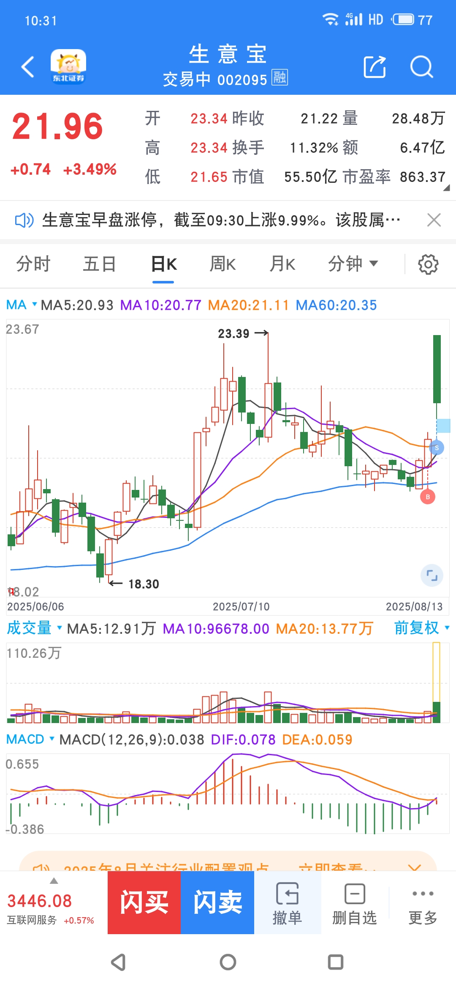
Task: Tap the red B buy marker on the chart
Action: pyautogui.click(x=428, y=497)
